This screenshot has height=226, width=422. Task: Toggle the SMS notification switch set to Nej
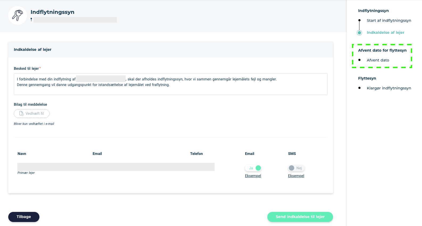(296, 168)
